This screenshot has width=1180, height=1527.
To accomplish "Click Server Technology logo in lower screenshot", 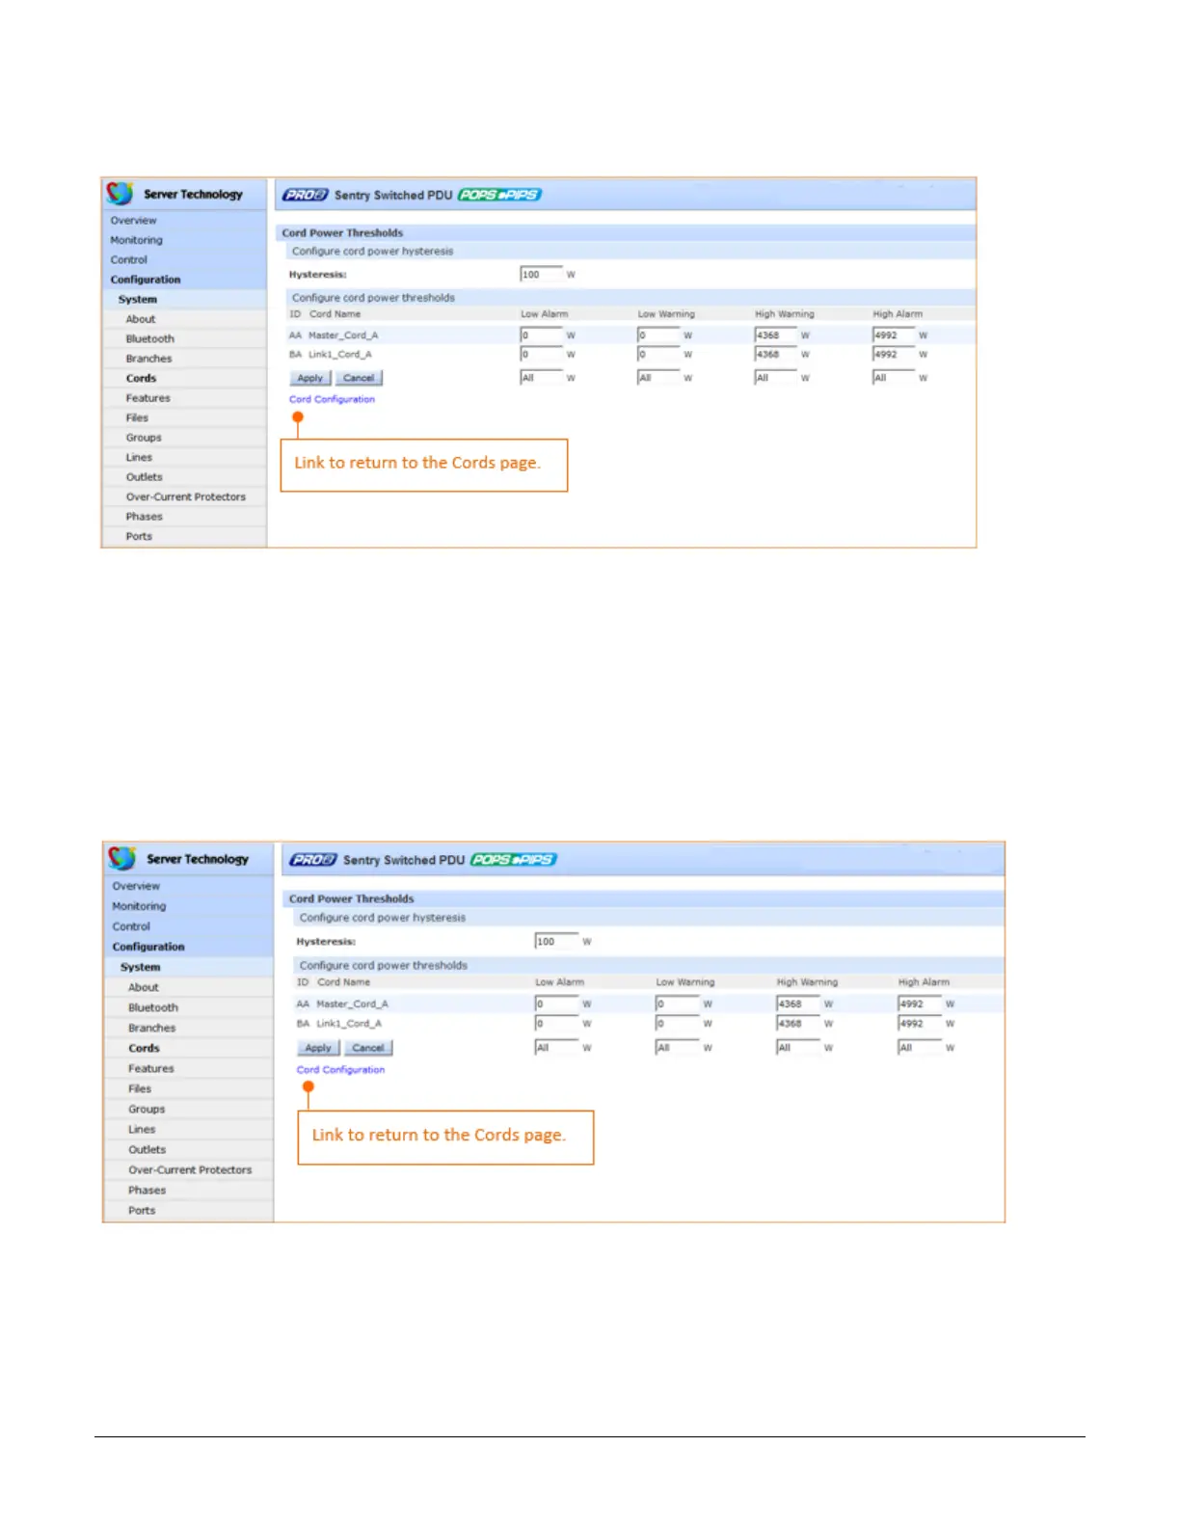I will pyautogui.click(x=178, y=859).
